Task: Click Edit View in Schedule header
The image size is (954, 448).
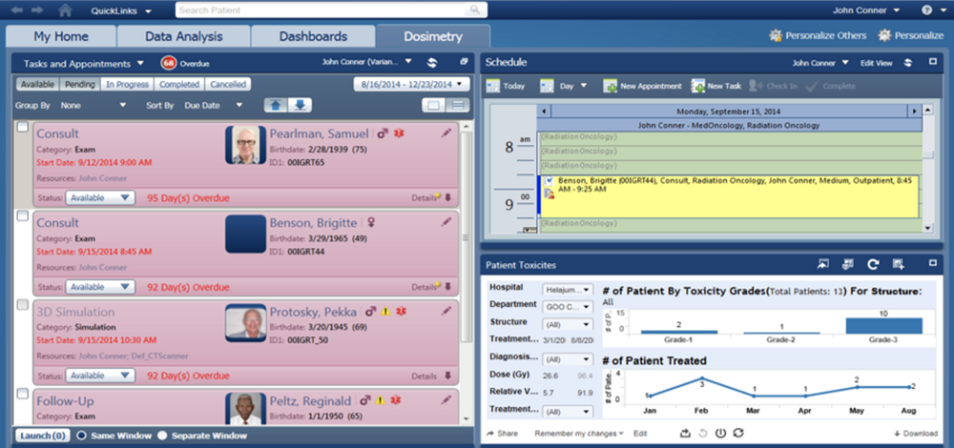Action: 876,63
